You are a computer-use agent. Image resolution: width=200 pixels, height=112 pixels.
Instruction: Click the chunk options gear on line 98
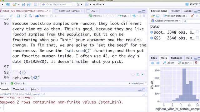133,74
